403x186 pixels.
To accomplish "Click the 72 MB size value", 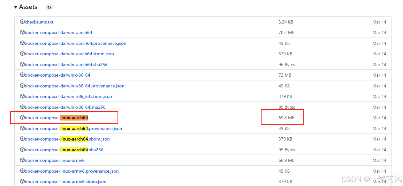I will pyautogui.click(x=285, y=75).
